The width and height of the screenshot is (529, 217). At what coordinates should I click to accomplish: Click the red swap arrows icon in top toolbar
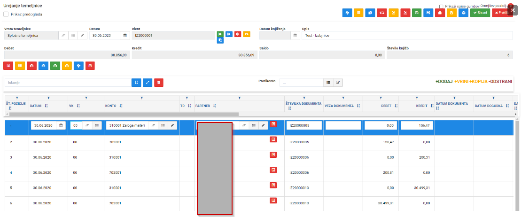click(382, 13)
